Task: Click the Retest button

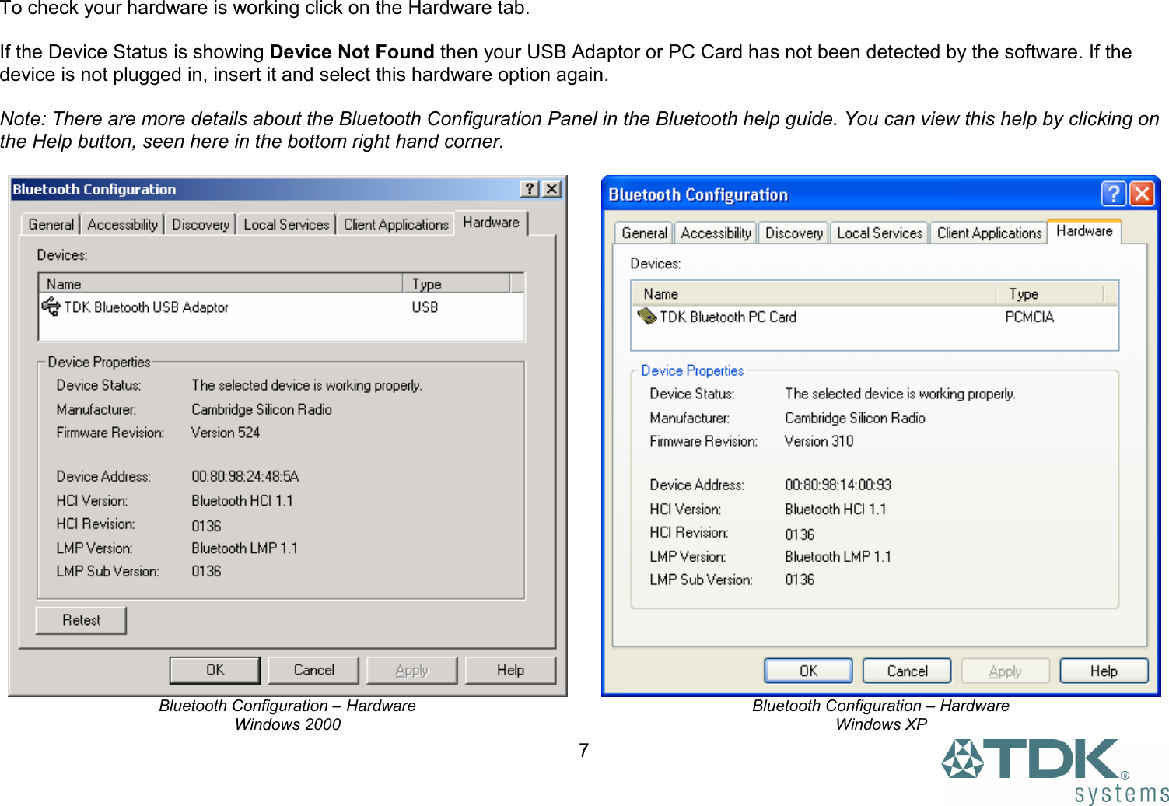Action: [81, 620]
